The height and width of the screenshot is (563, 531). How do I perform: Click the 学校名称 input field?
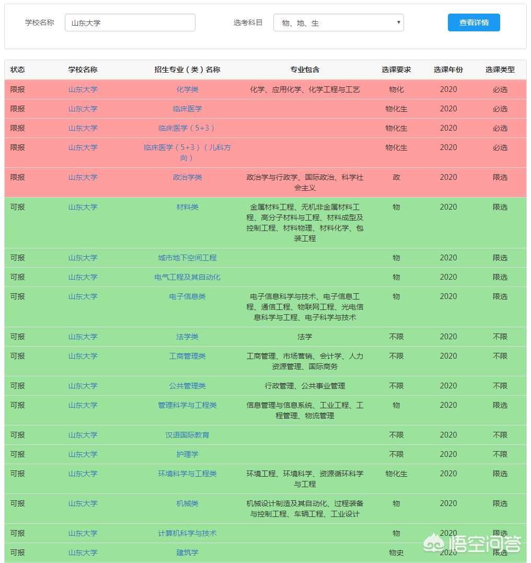[130, 22]
